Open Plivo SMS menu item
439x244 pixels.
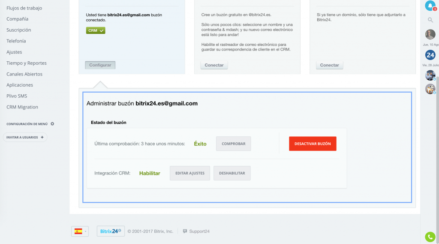pos(17,96)
